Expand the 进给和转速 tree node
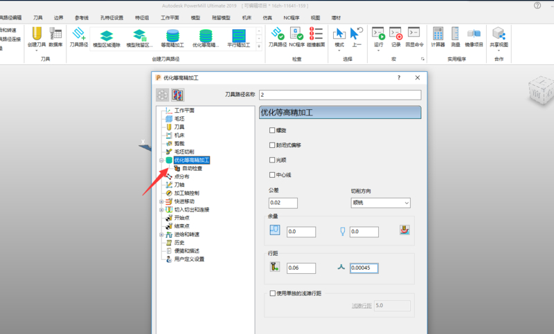 coord(161,234)
